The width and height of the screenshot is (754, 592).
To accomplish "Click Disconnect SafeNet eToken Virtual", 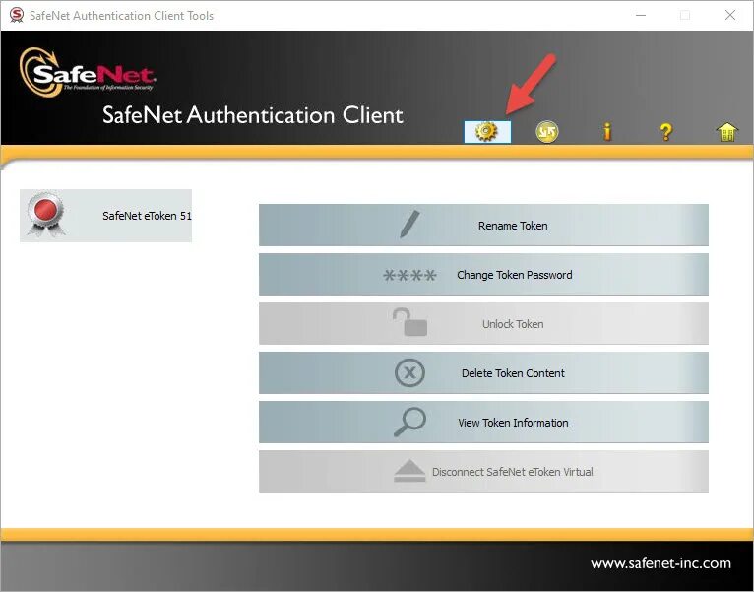I will pyautogui.click(x=483, y=471).
